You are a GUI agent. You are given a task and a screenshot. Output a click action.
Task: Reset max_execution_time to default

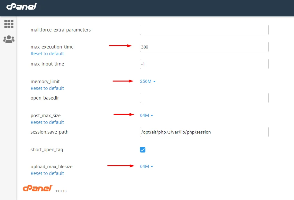coord(47,54)
